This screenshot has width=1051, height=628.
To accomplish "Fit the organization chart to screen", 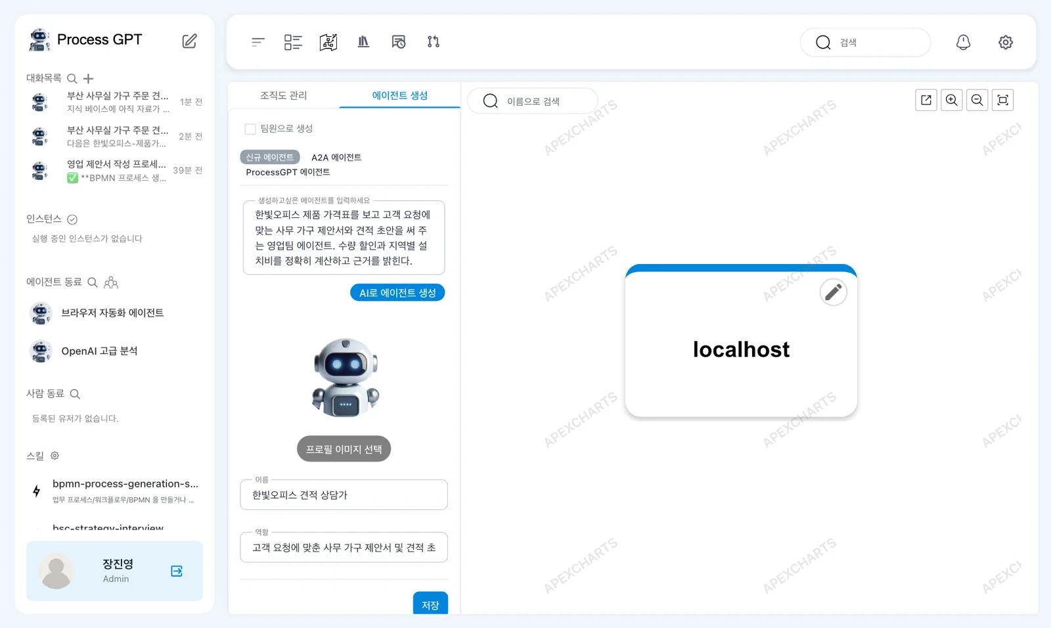I will pos(1003,100).
